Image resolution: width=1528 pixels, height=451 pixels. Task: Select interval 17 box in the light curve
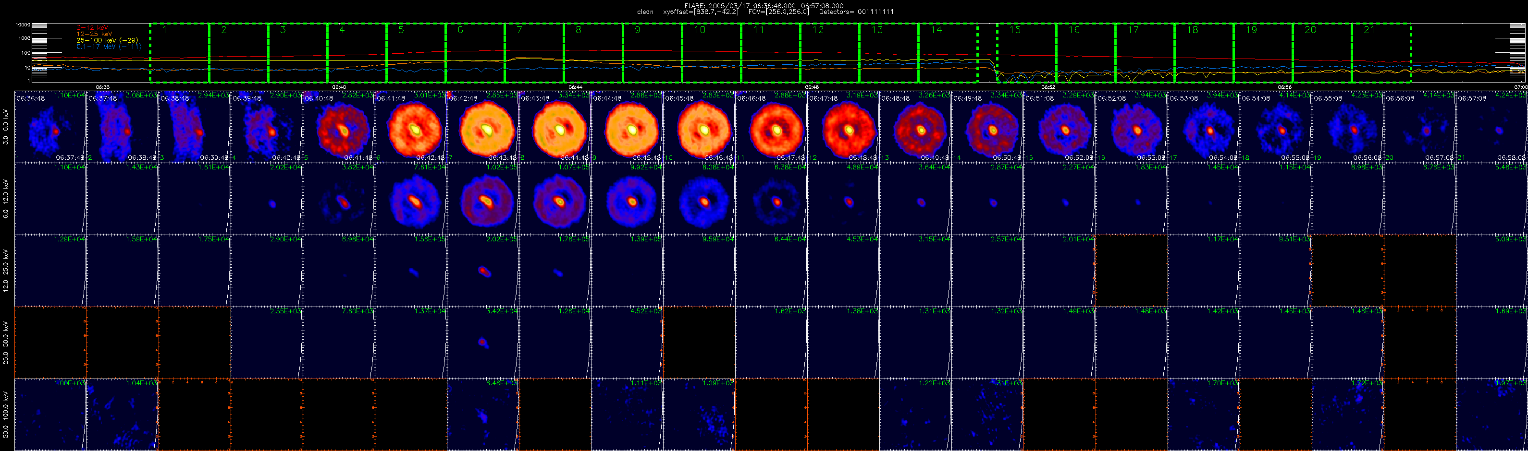tap(1145, 53)
